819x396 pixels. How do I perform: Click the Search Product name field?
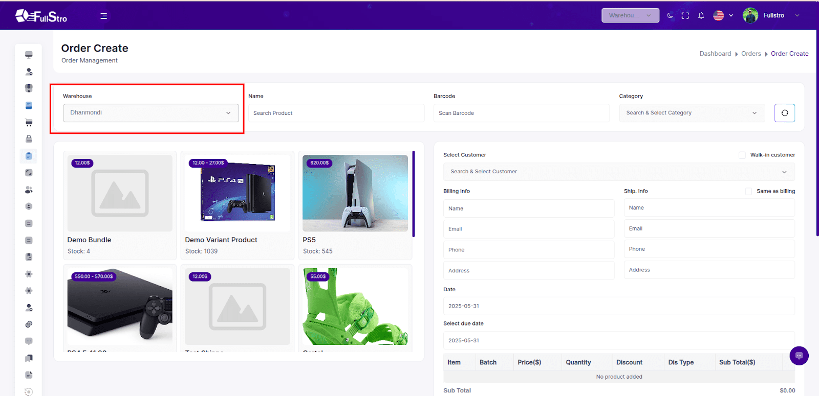(336, 113)
